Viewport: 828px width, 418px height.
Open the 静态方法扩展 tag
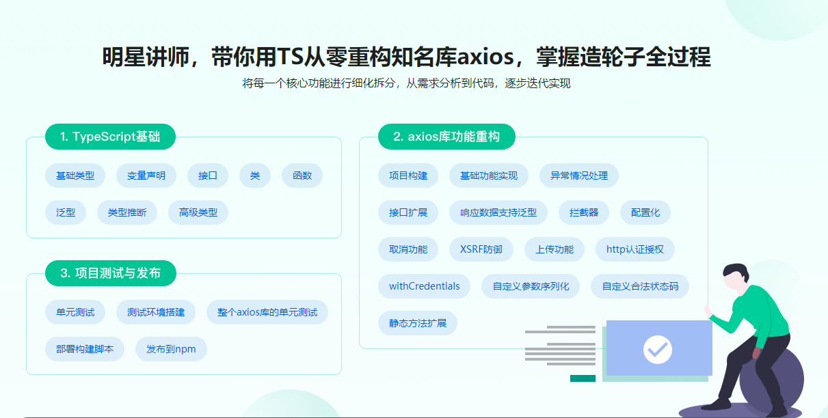point(418,323)
